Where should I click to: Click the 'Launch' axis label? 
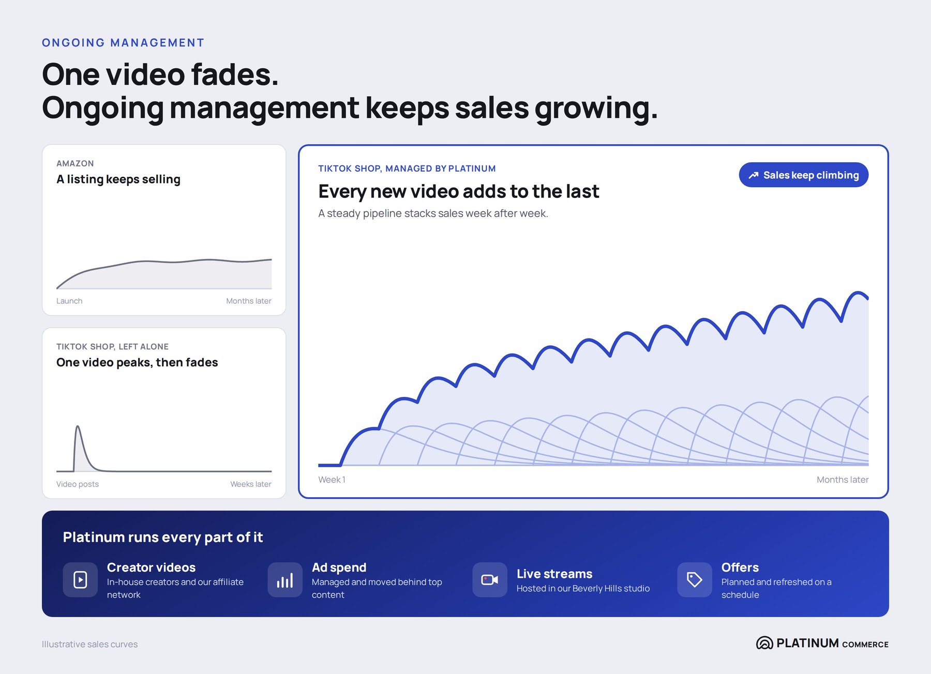tap(69, 301)
